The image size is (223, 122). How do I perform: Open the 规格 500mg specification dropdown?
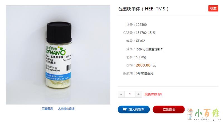pyautogui.click(x=150, y=49)
